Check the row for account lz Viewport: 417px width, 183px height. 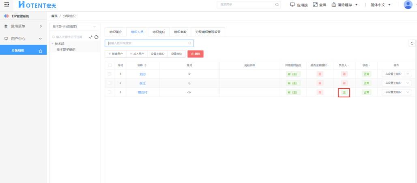coord(110,74)
